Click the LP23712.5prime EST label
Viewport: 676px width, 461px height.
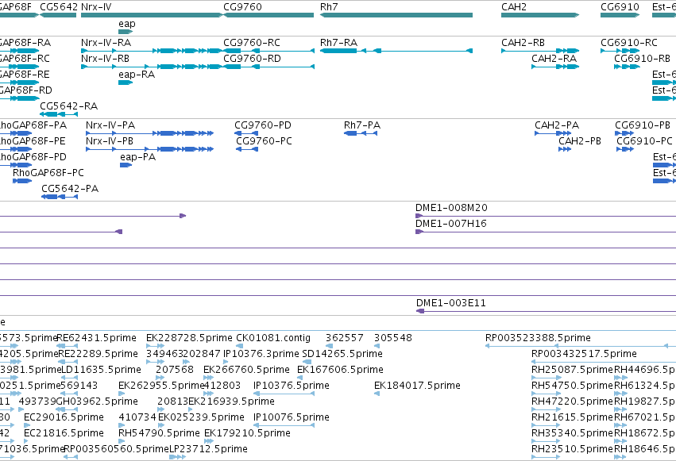pyautogui.click(x=208, y=449)
